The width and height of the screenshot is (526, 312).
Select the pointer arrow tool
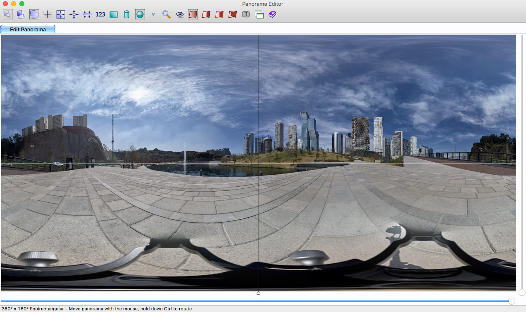coord(8,14)
